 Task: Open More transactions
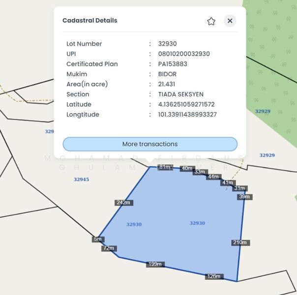pos(150,144)
